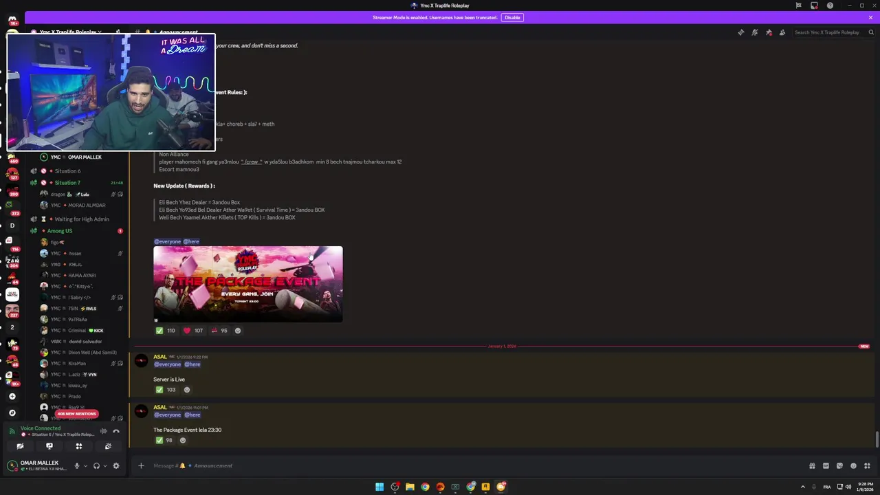Open microphone input options dropdown arrow
880x495 pixels.
85,465
